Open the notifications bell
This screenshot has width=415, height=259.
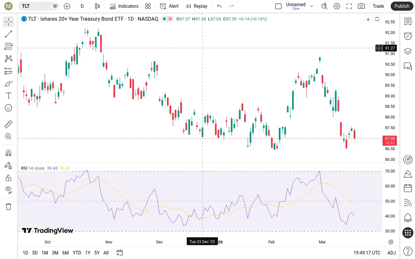(x=408, y=218)
